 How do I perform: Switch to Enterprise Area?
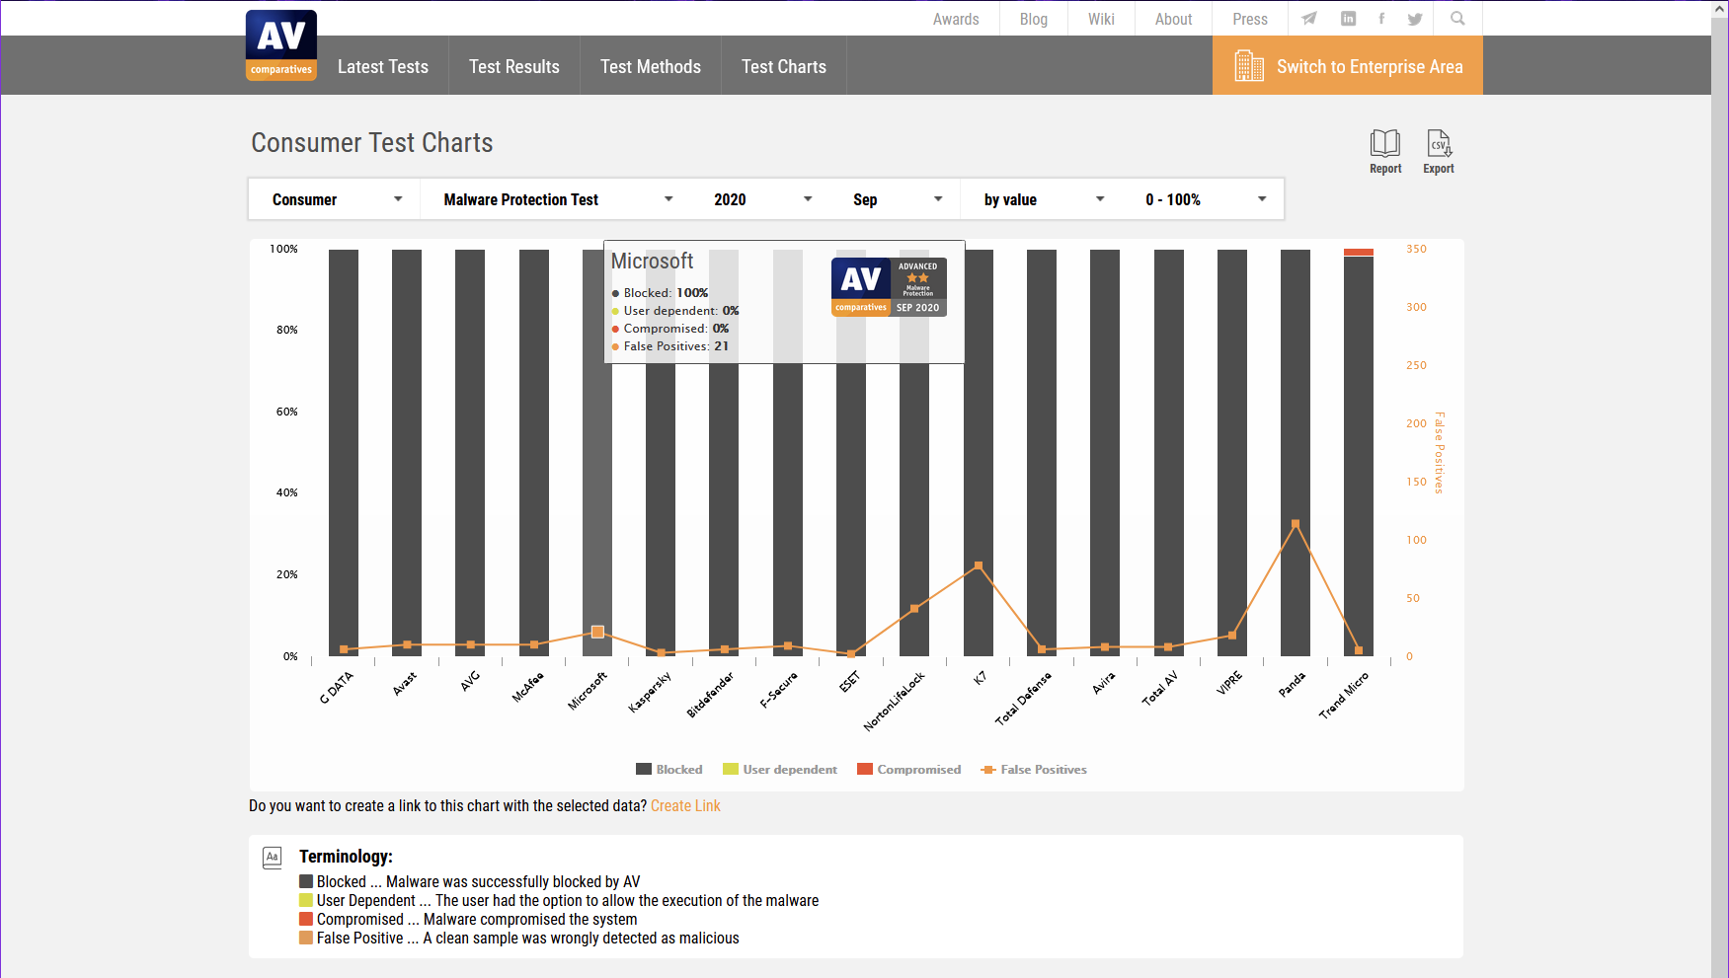[1348, 66]
